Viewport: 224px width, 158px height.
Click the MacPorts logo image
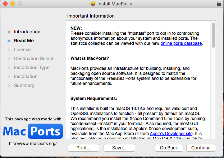click(x=33, y=131)
